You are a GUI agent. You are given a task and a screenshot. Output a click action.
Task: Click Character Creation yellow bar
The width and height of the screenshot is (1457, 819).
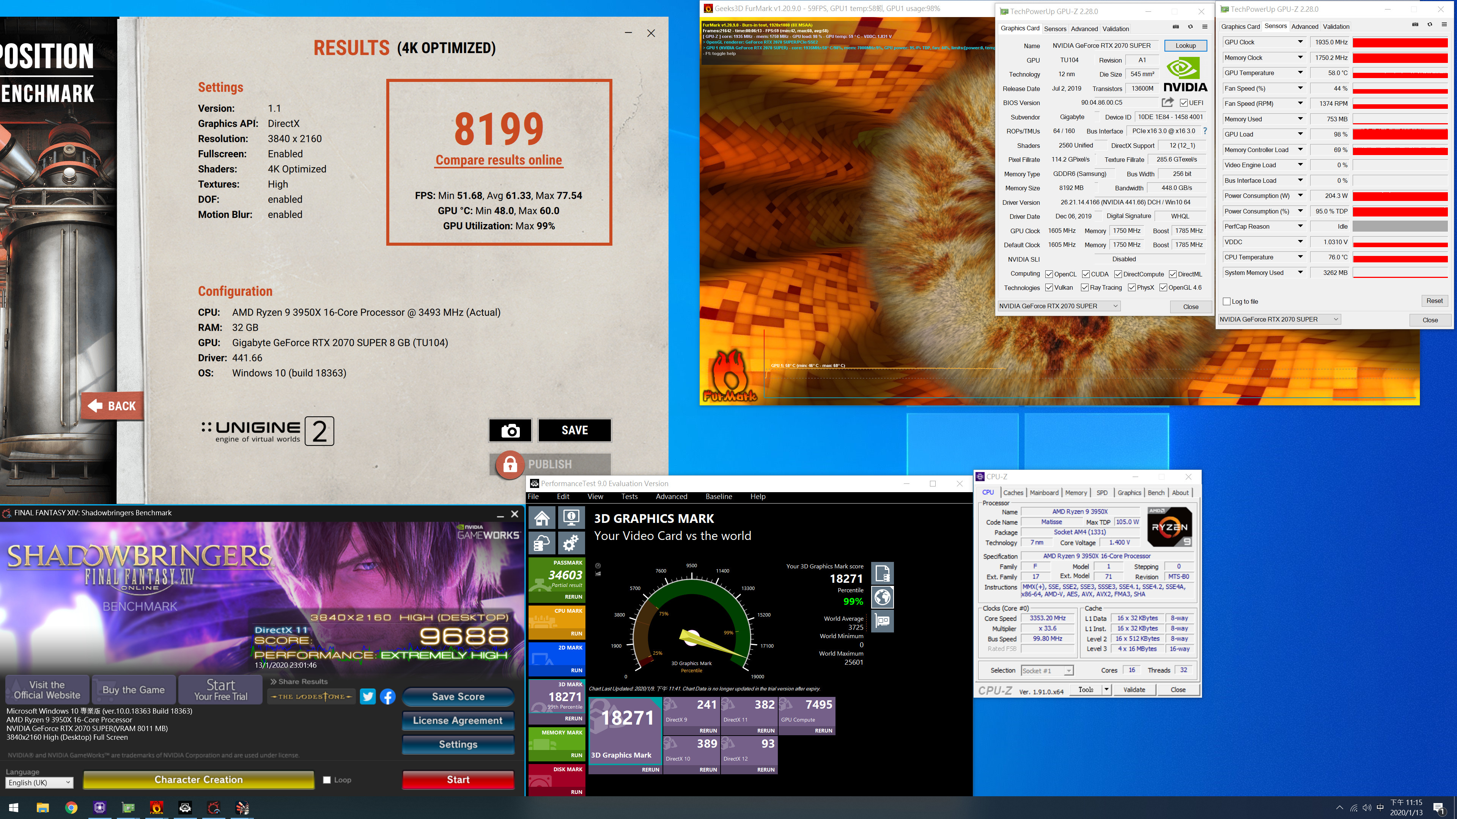pos(198,780)
